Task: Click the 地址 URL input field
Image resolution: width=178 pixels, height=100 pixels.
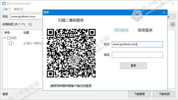Action: pyautogui.click(x=27, y=17)
